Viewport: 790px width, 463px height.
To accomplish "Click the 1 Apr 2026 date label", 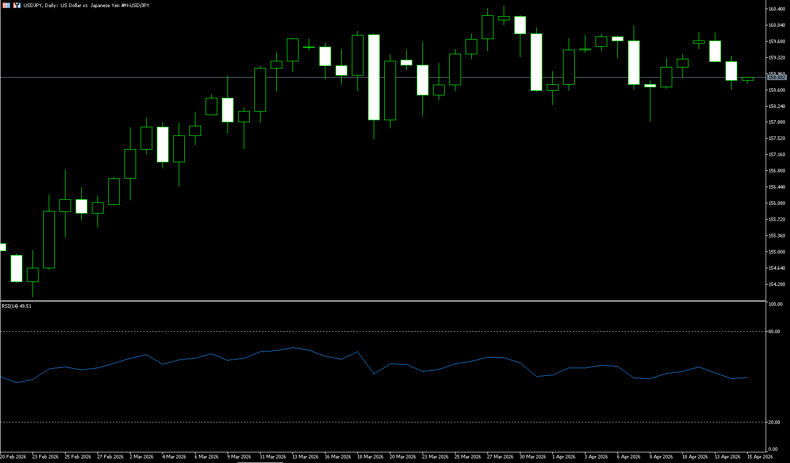I will [564, 457].
